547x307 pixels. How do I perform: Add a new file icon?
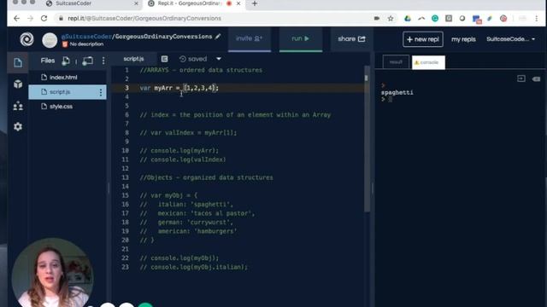point(66,61)
